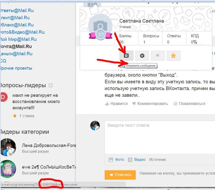Click the КПД stat cell
The image size is (215, 190).
pyautogui.click(x=199, y=39)
